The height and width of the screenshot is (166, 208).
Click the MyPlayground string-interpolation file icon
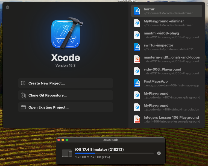point(137,107)
